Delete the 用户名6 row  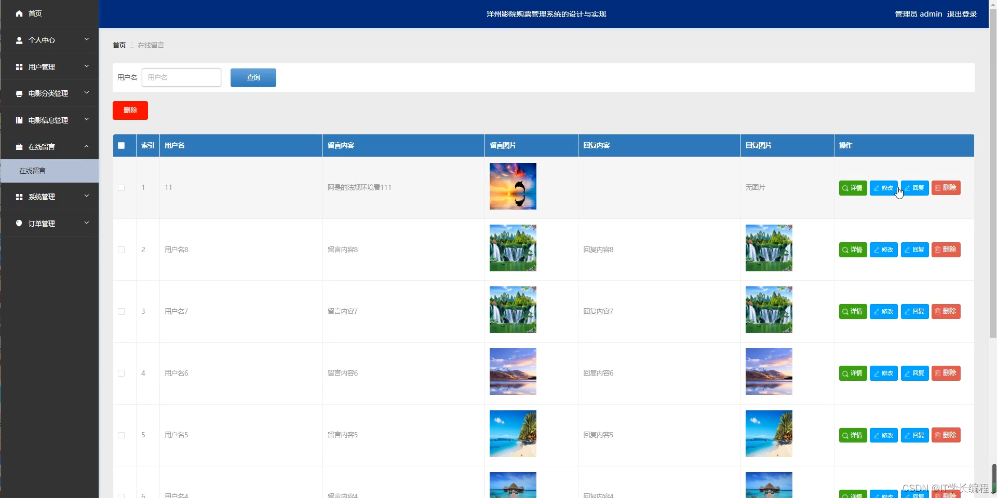pyautogui.click(x=946, y=373)
